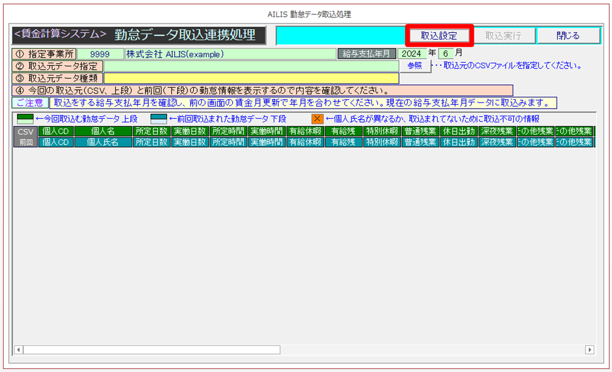This screenshot has height=372, width=612.
Task: Click the orange X legend icon
Action: (317, 119)
